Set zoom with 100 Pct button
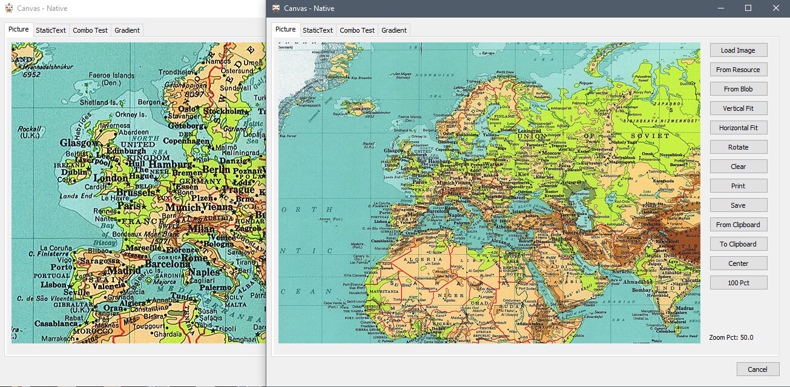Screen dimensions: 790x387 738,283
